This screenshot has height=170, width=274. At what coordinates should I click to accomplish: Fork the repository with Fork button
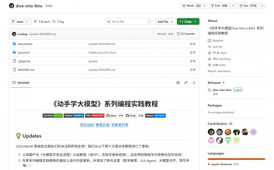220,6
